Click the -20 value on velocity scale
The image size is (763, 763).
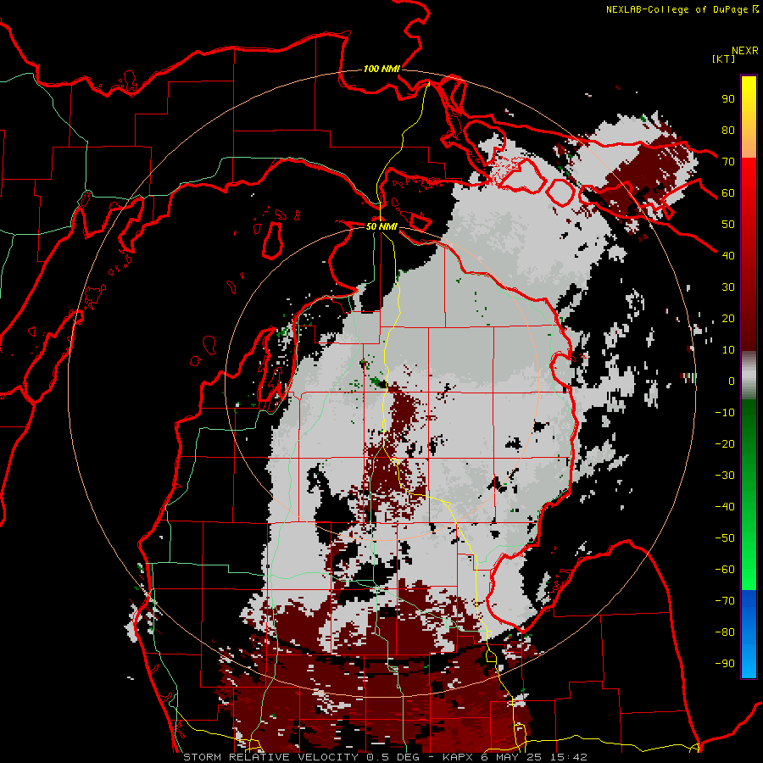pyautogui.click(x=725, y=443)
